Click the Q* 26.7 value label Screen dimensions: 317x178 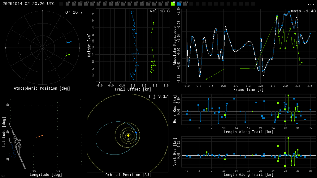point(74,12)
